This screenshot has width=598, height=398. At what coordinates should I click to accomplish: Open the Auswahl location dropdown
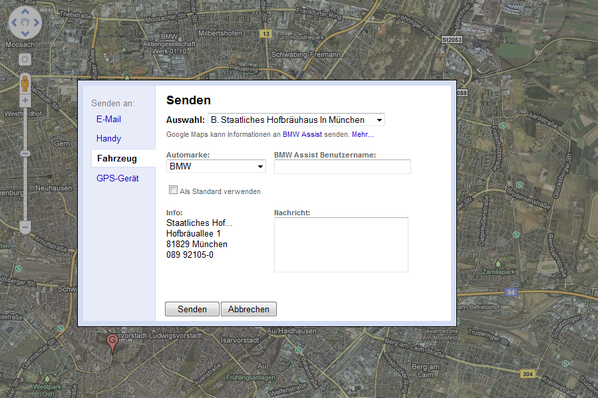coord(296,120)
